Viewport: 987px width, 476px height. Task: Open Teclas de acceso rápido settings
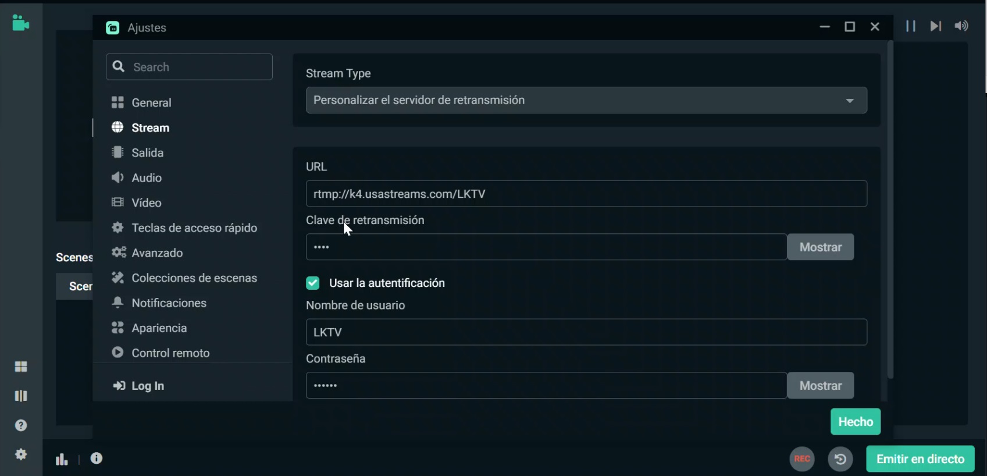tap(184, 228)
